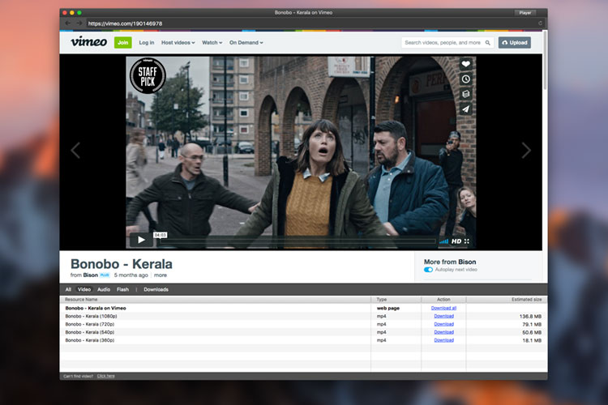The height and width of the screenshot is (405, 608).
Task: Sort by Type column header
Action: click(x=396, y=300)
